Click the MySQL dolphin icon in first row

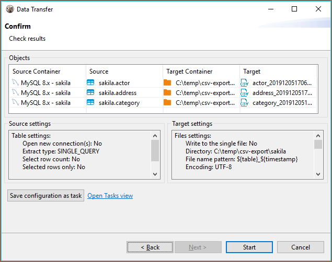click(15, 82)
